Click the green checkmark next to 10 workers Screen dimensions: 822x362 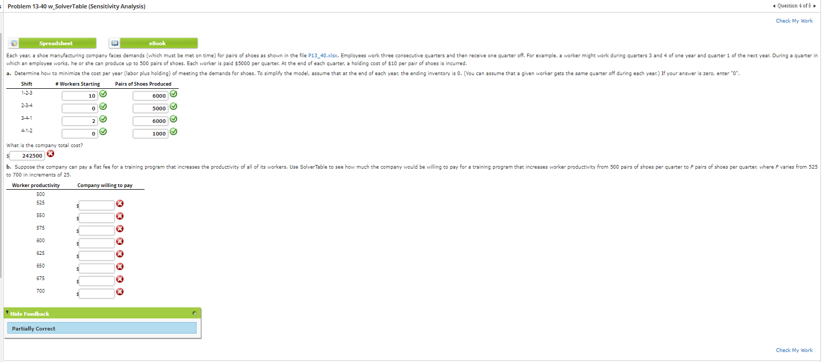[x=104, y=95]
